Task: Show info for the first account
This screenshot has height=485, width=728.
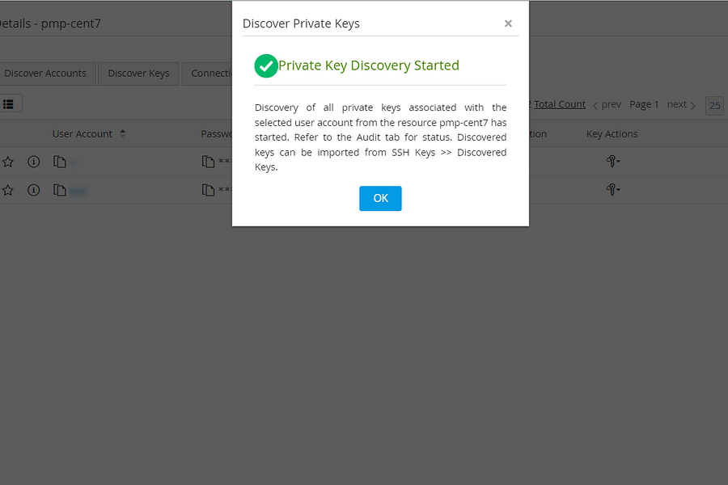Action: (33, 162)
